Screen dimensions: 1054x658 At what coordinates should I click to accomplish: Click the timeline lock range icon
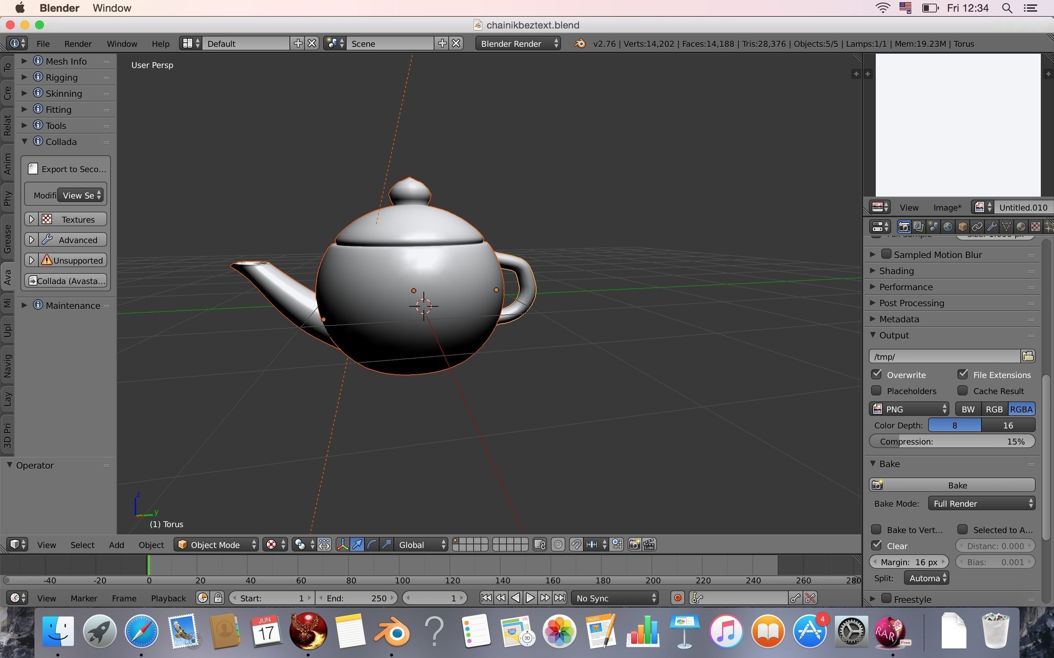click(218, 598)
